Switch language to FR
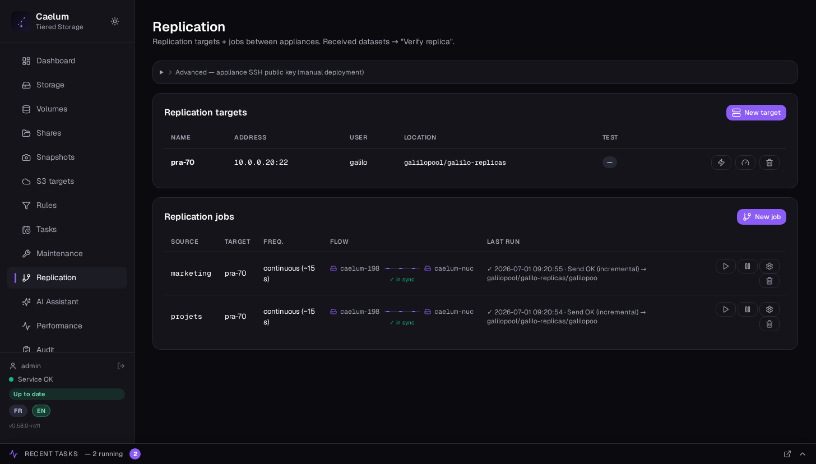Screen dimensions: 816x464 tap(18, 411)
